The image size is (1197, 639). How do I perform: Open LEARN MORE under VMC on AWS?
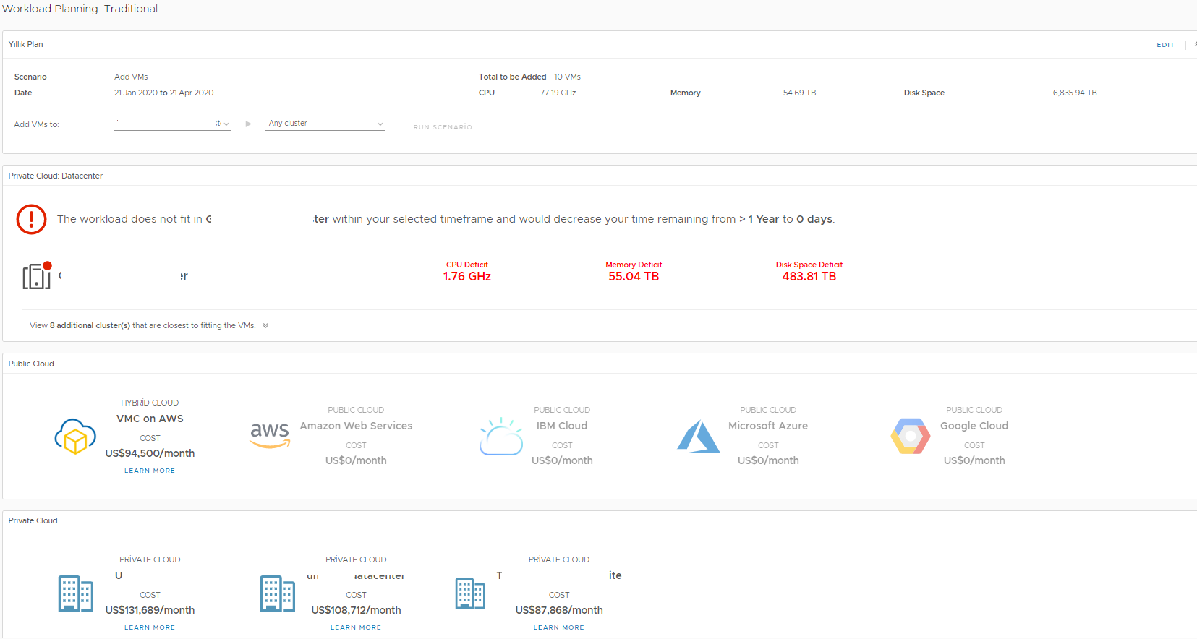click(150, 471)
